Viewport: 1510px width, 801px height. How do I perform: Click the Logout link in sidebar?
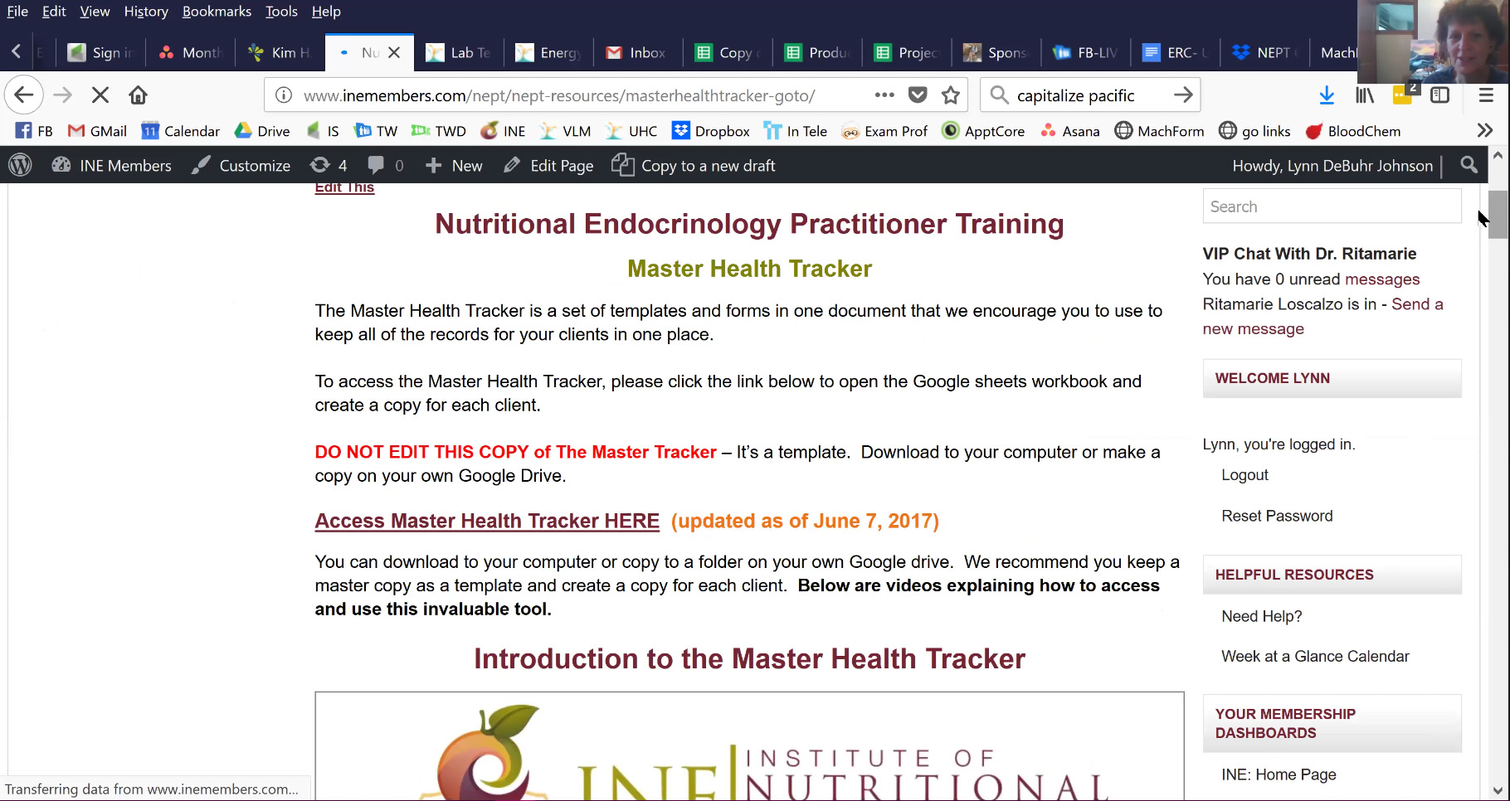point(1245,475)
